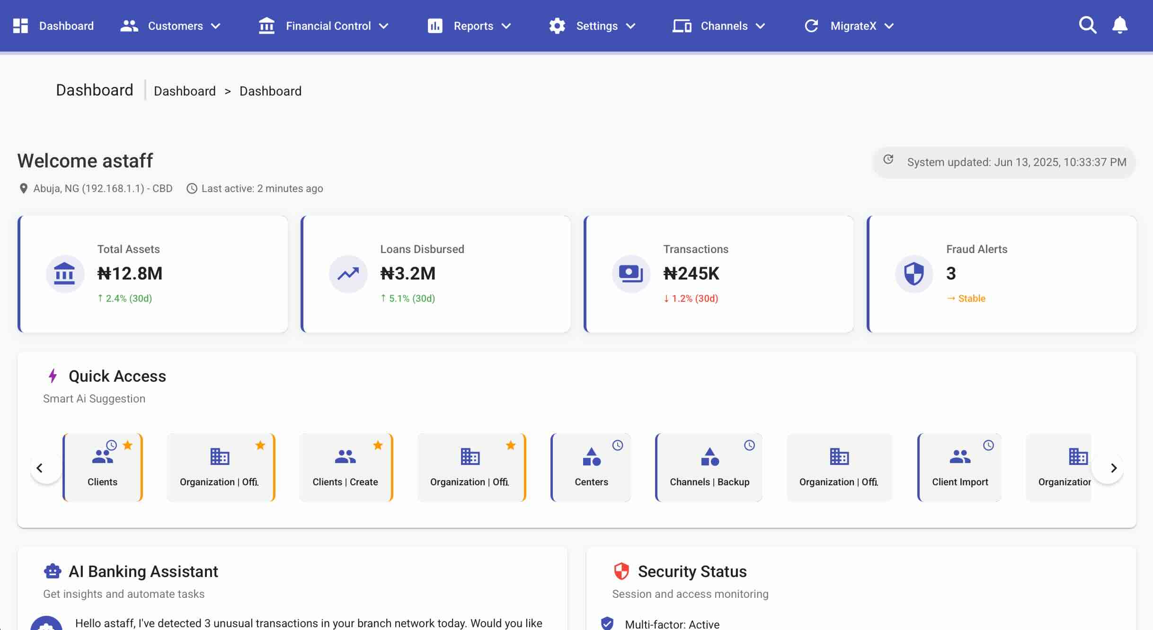Click the Dashboard grid icon in navbar
Viewport: 1153px width, 630px height.
[x=20, y=26]
